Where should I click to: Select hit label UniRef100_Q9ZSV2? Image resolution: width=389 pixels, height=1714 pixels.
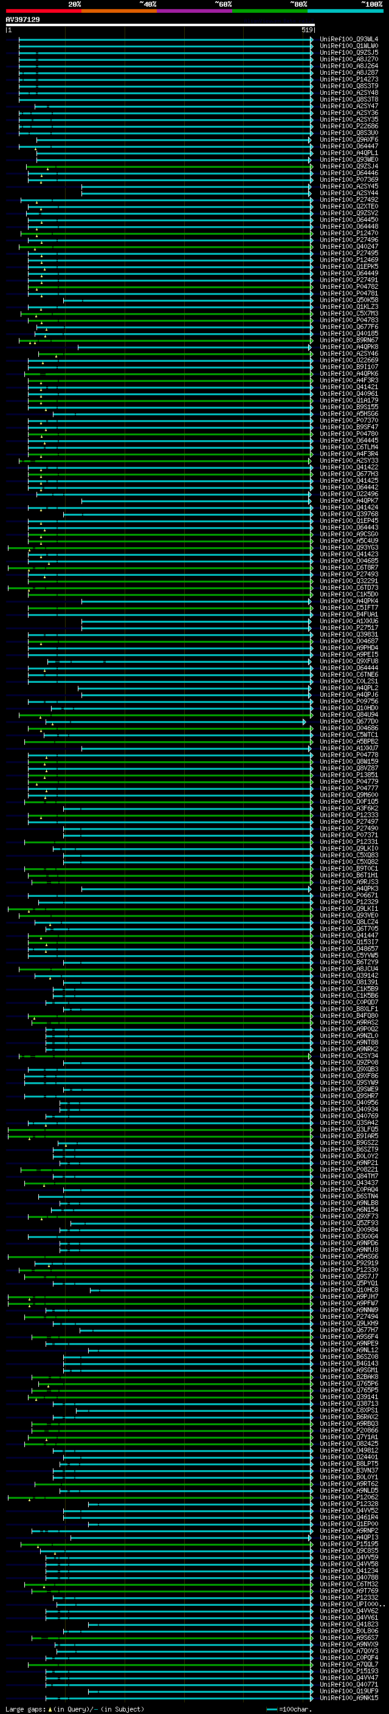pyautogui.click(x=348, y=213)
